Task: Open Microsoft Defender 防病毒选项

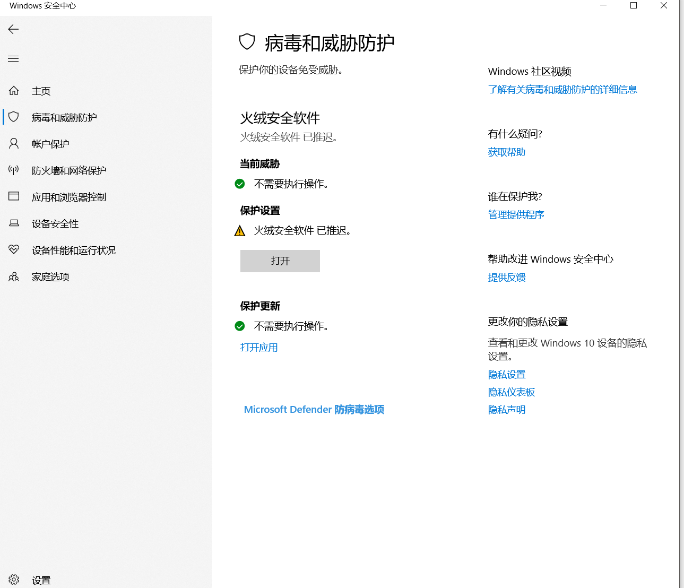Action: pos(314,409)
